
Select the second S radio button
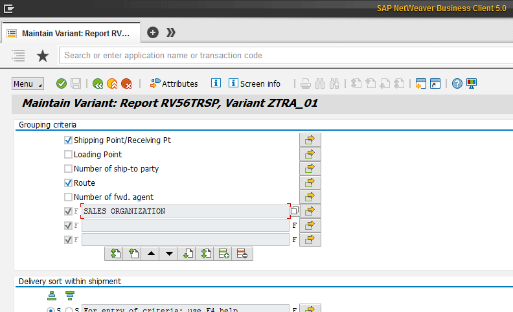tap(69, 309)
